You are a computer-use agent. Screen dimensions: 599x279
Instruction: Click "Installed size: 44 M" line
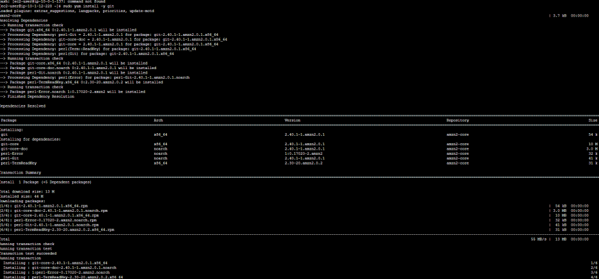click(22, 196)
